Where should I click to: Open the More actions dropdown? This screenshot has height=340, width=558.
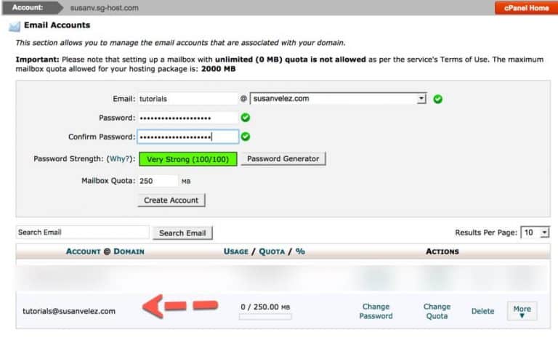click(522, 312)
